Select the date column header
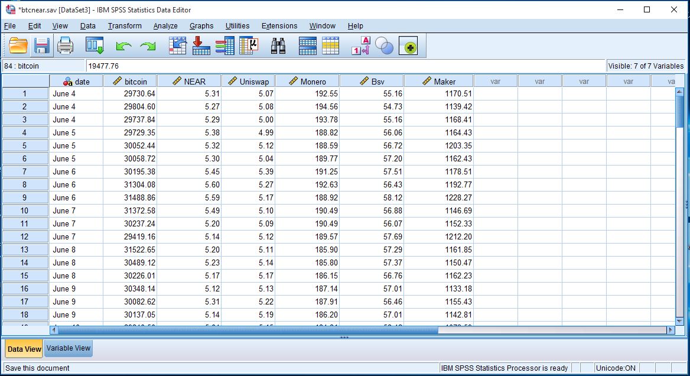The width and height of the screenshot is (690, 376). (x=76, y=82)
